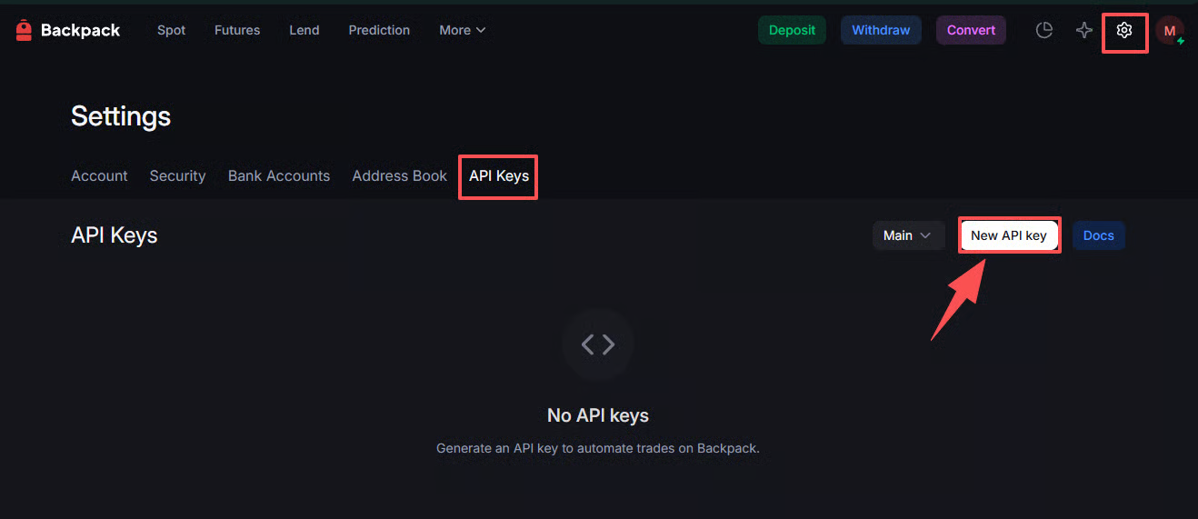Open the Futures menu item
This screenshot has height=519, width=1198.
pos(237,30)
